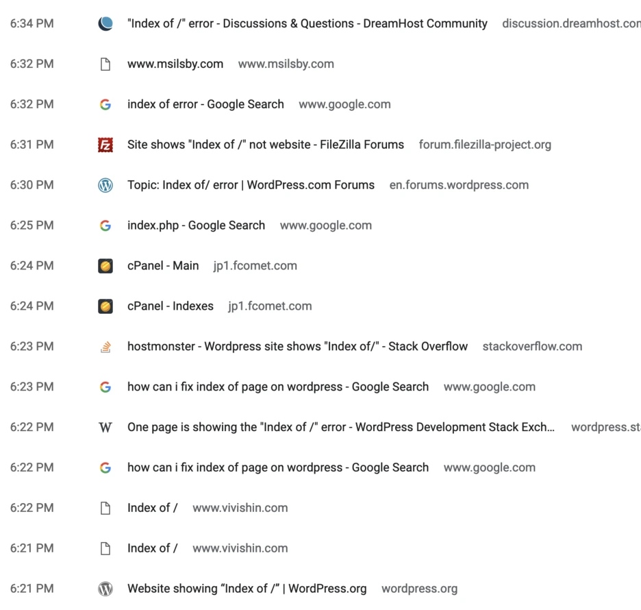The height and width of the screenshot is (610, 641).
Task: Click the grey WordPress.org favicon
Action: point(105,589)
